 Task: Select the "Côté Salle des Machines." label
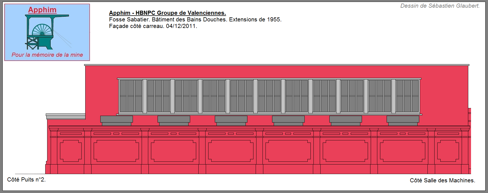442,180
